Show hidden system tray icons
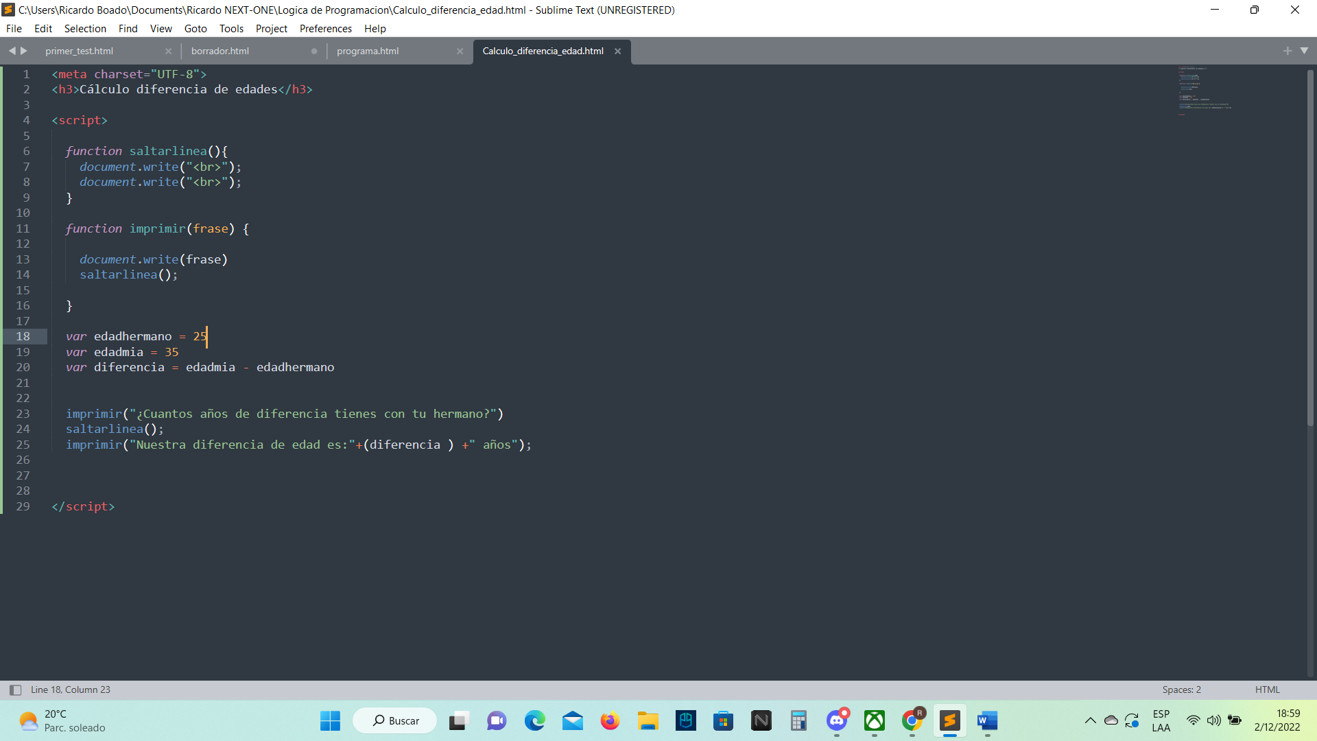Viewport: 1317px width, 741px height. coord(1090,720)
